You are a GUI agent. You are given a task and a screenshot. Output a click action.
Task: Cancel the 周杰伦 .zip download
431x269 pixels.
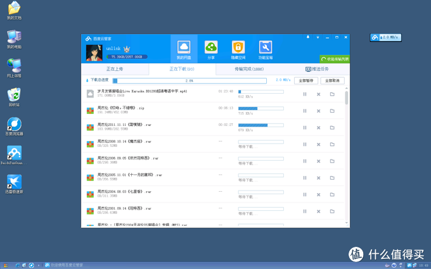coord(318,111)
